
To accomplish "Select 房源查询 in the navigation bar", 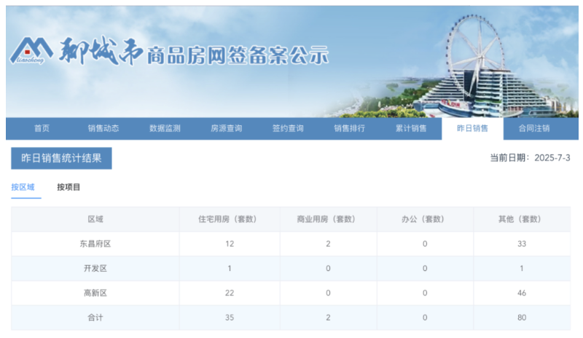I will point(227,129).
